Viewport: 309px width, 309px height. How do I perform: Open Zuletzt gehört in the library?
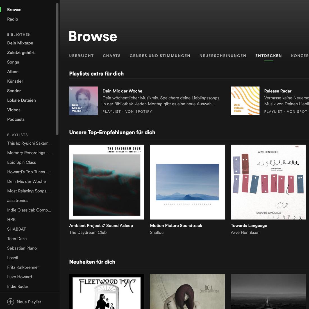click(21, 53)
